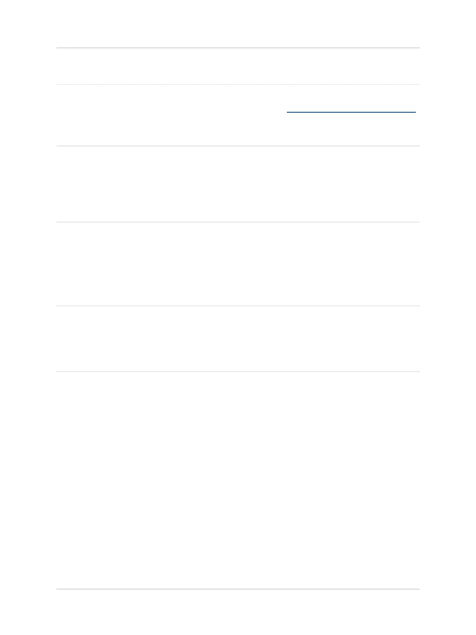The height and width of the screenshot is (635, 476).
Task: Click the right end of blue underline
Action: click(415, 112)
